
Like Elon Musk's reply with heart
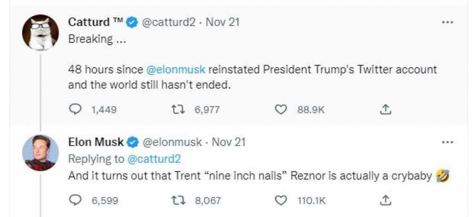pyautogui.click(x=280, y=200)
